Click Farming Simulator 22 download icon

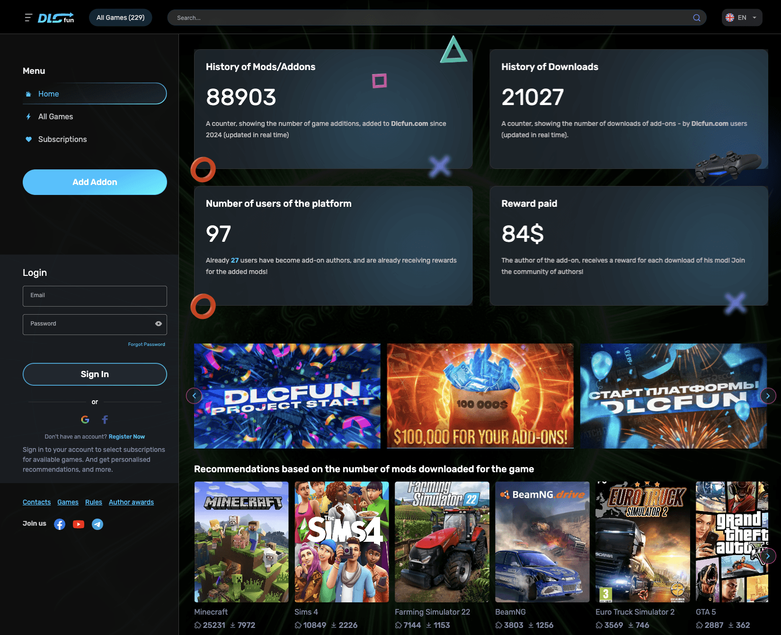pyautogui.click(x=429, y=625)
